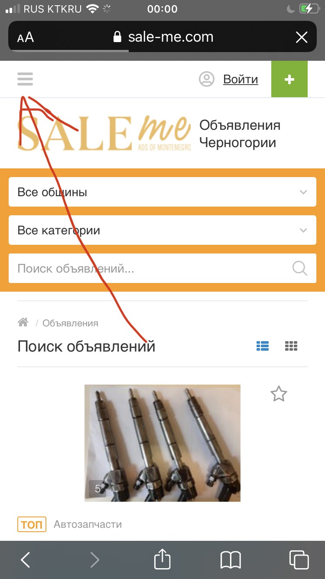Open the Объявления breadcrumb link
325x579 pixels.
point(70,323)
